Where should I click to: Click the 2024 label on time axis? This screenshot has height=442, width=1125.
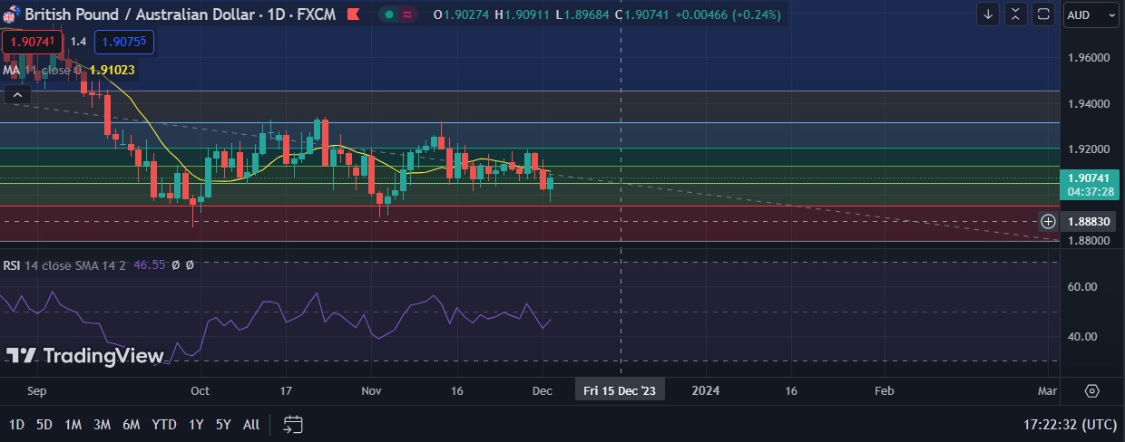coord(706,390)
